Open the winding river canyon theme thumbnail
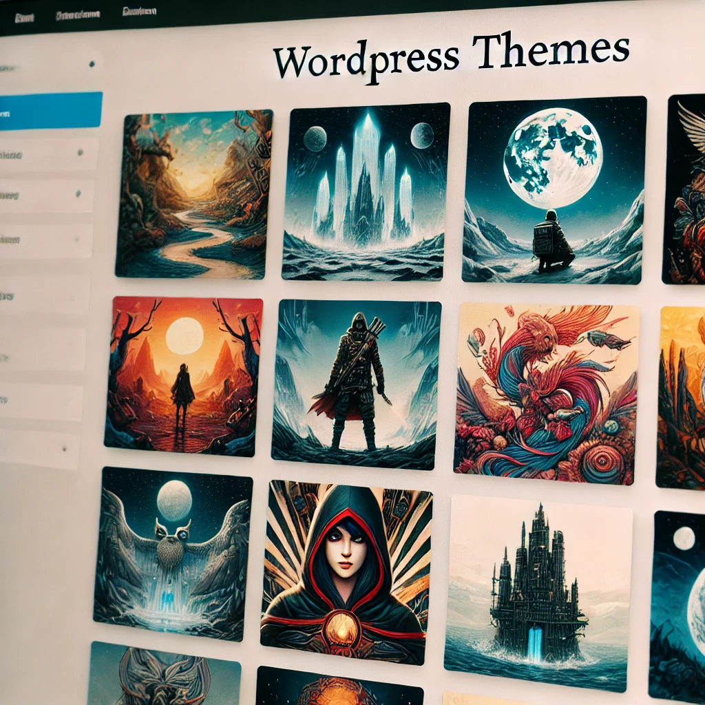 click(194, 194)
